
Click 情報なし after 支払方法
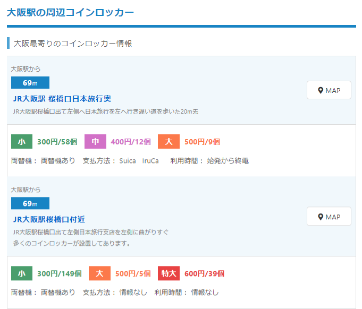point(133,293)
